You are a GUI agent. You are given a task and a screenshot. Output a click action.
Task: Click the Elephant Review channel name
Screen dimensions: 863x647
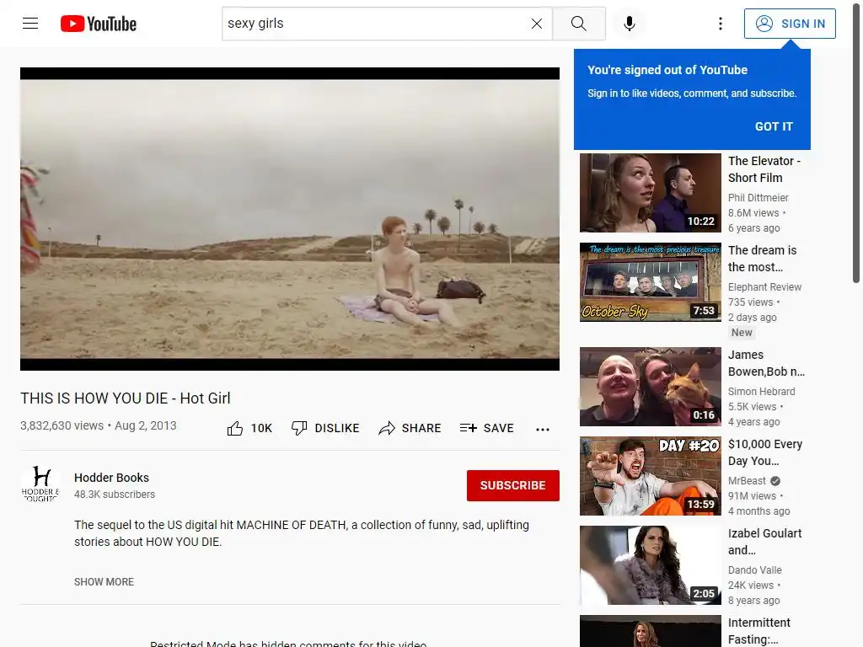pos(764,287)
